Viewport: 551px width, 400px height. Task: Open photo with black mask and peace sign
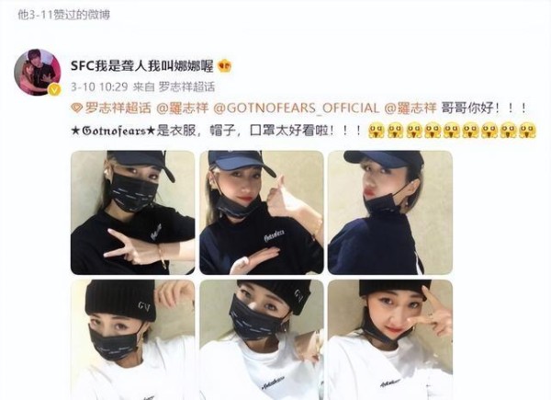tap(133, 212)
